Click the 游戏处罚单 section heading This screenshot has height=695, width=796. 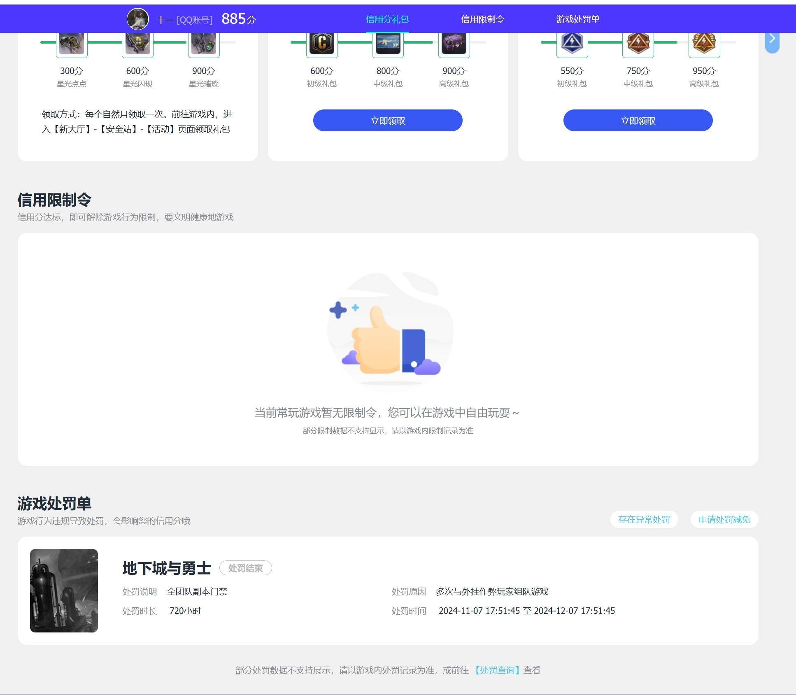pos(54,503)
